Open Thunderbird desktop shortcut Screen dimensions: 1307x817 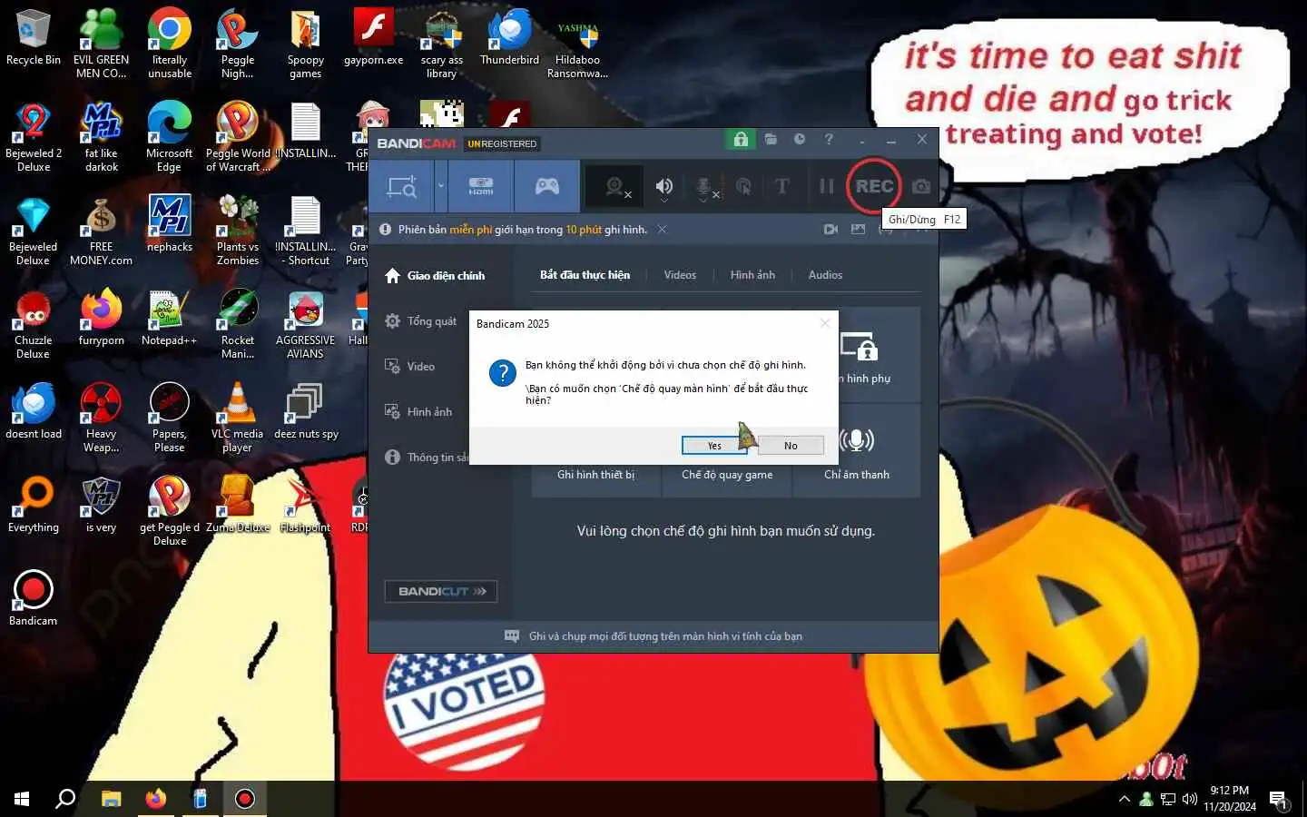click(509, 38)
